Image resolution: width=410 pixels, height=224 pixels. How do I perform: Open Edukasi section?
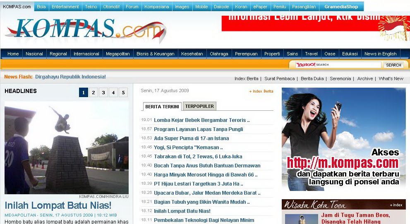tap(350, 54)
